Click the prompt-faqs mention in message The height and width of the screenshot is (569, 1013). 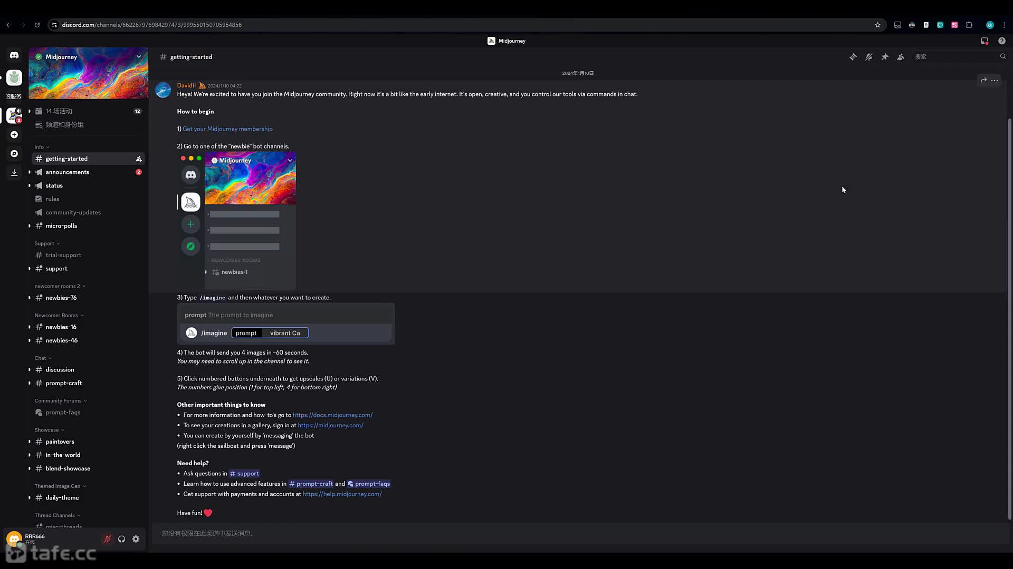tap(368, 484)
